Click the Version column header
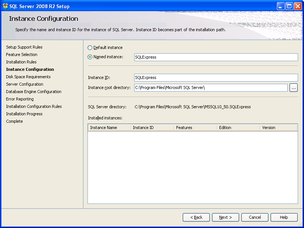Image resolution: width=304 pixels, height=228 pixels. pos(278,128)
